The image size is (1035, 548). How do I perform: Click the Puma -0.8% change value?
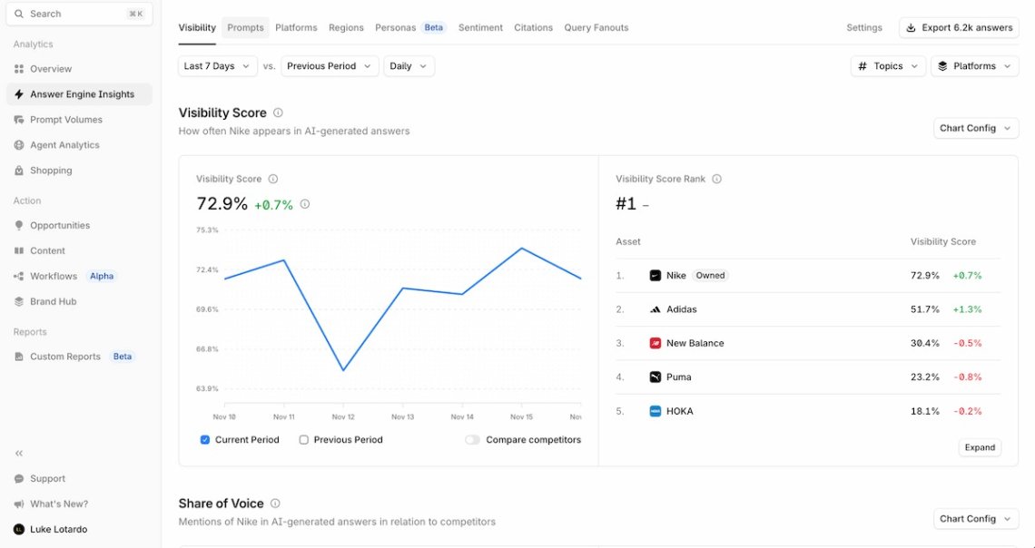(x=967, y=377)
